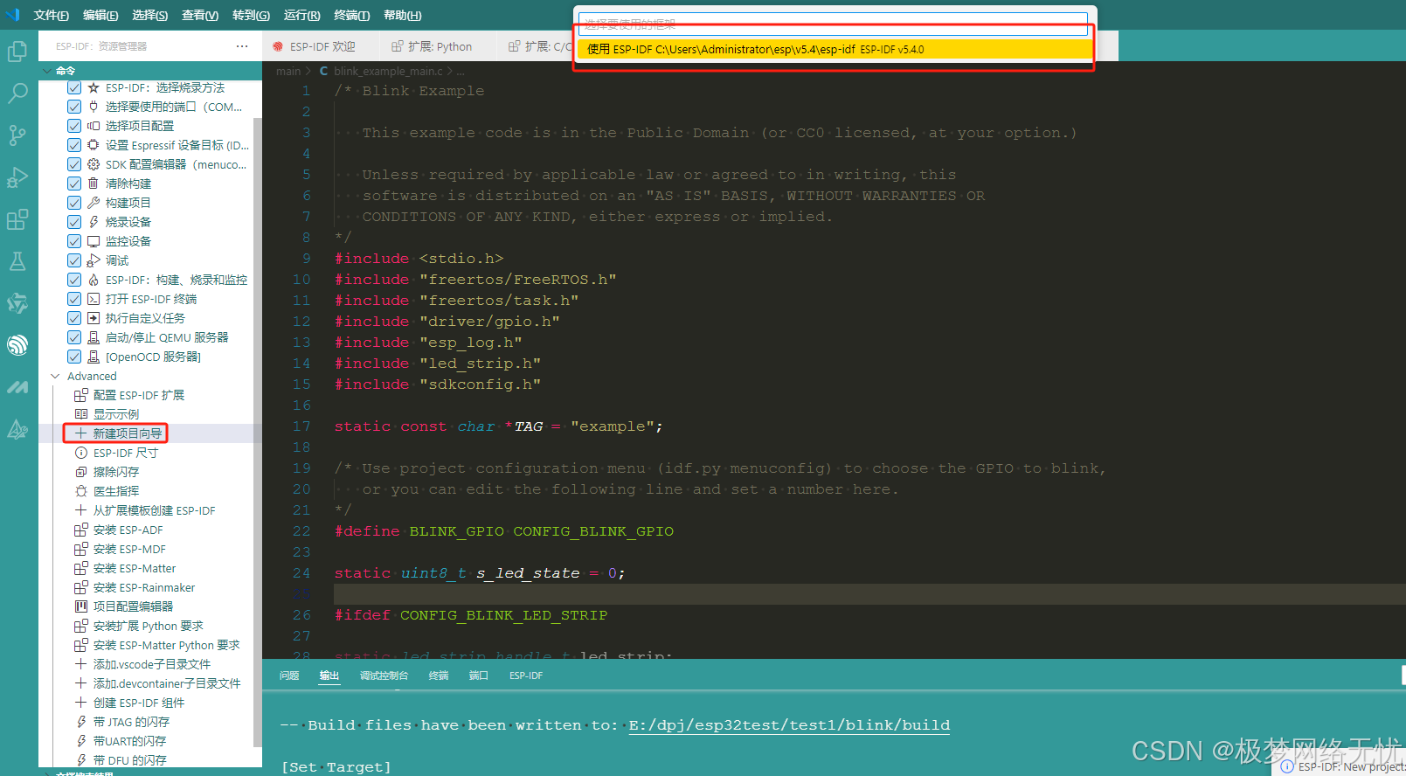1406x776 pixels.
Task: Click 安装 ESP-Matter entry
Action: click(135, 568)
